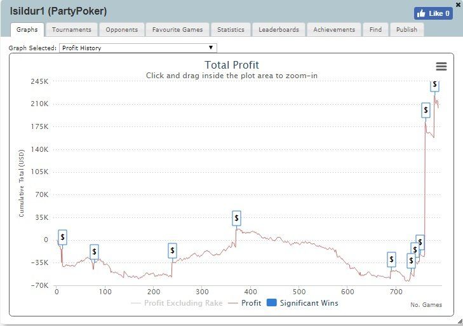This screenshot has height=326, width=463.
Task: Open the Publish tab
Action: [406, 30]
